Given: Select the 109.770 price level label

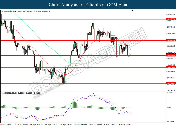Looking at the screenshot, I should [x=171, y=19].
